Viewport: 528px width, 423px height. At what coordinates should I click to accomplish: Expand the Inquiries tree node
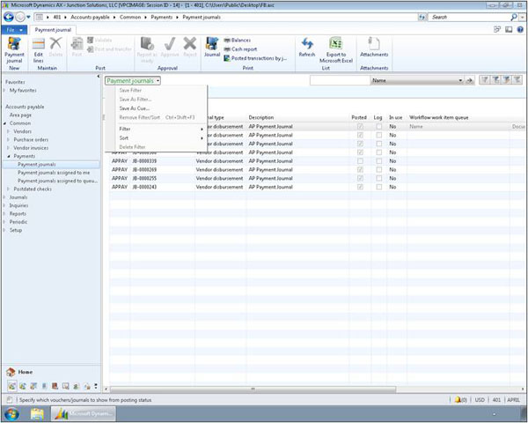click(x=4, y=205)
